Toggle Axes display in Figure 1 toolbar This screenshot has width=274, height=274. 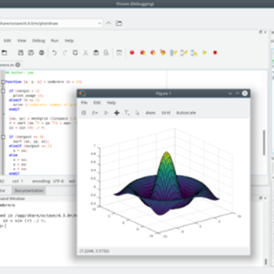151,113
